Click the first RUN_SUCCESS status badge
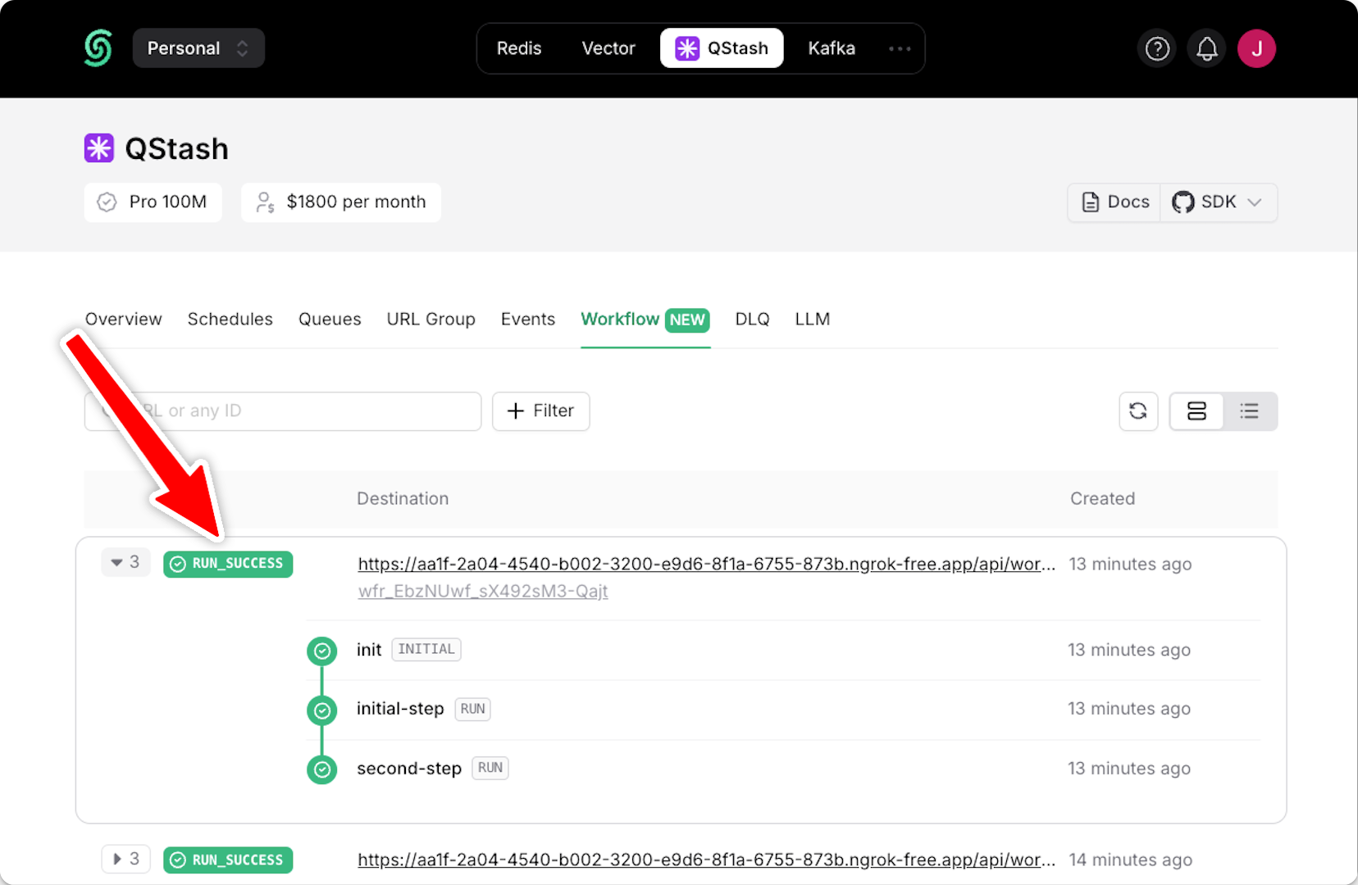This screenshot has height=885, width=1358. [x=228, y=564]
